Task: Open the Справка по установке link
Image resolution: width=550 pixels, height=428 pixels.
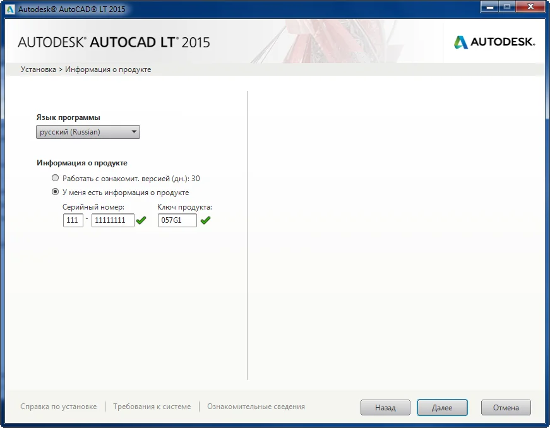Action: click(59, 407)
